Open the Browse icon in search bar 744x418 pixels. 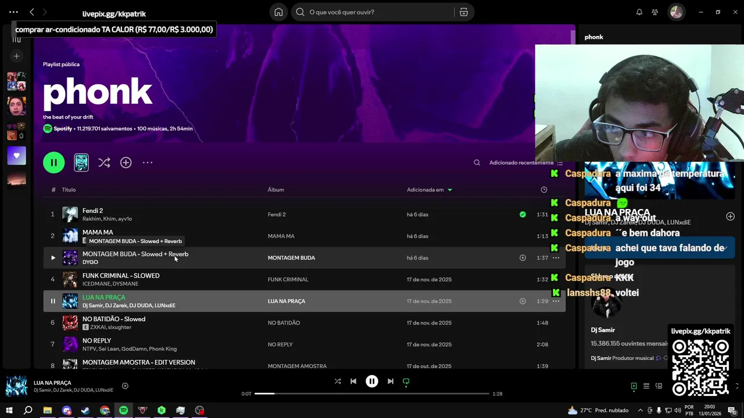click(464, 12)
